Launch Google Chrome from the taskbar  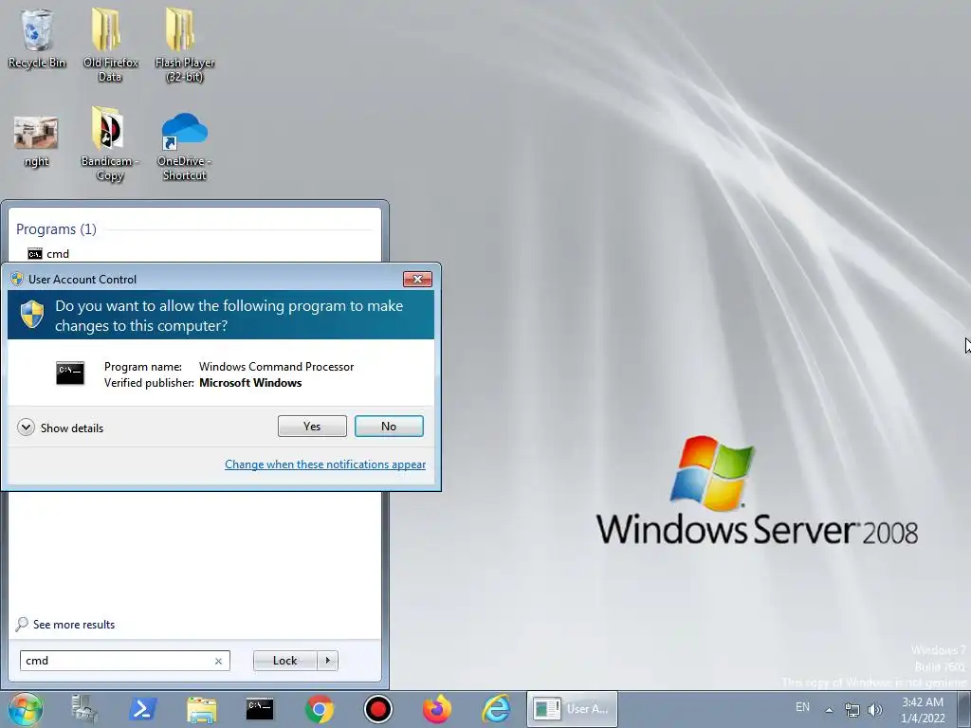click(319, 709)
